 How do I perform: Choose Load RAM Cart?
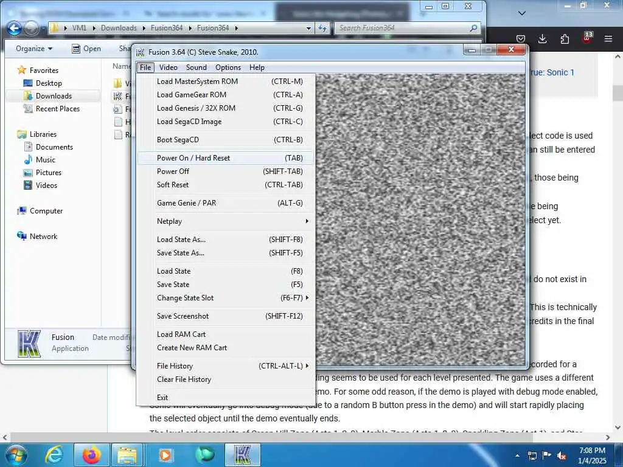(226, 334)
